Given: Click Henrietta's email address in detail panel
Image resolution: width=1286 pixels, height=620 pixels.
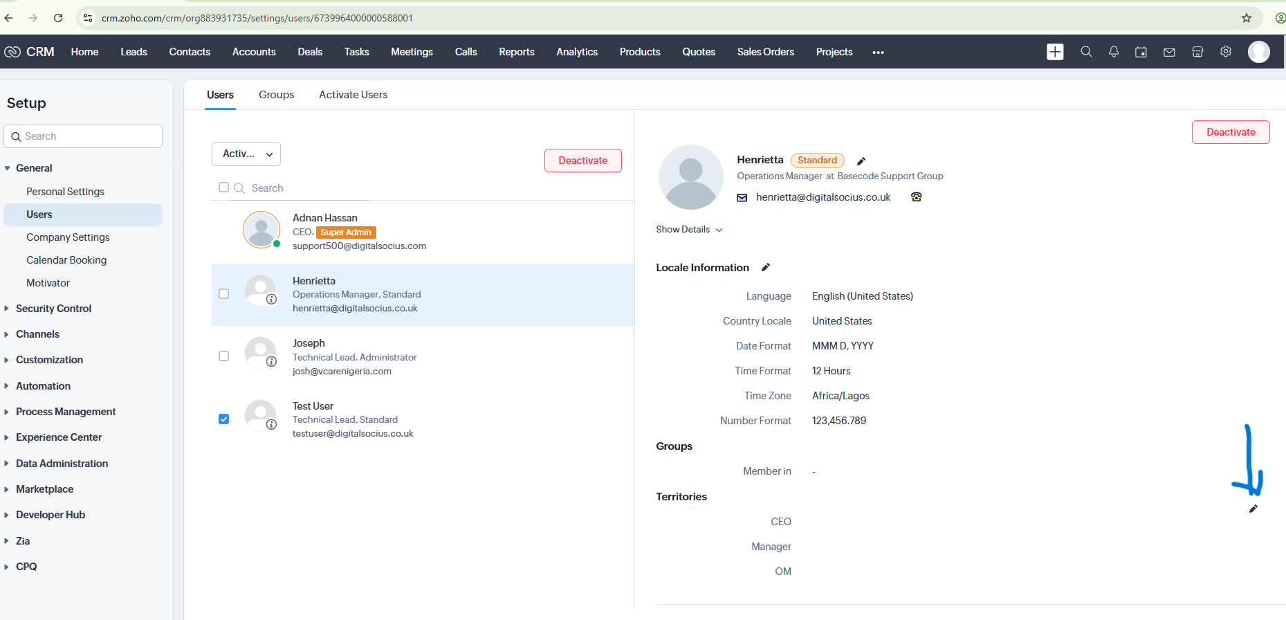Looking at the screenshot, I should (823, 197).
